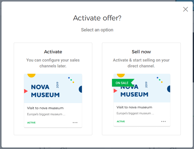Image resolution: width=194 pixels, height=149 pixels.
Task: Click colored dots in Sell now banner
Action: pyautogui.click(x=160, y=80)
